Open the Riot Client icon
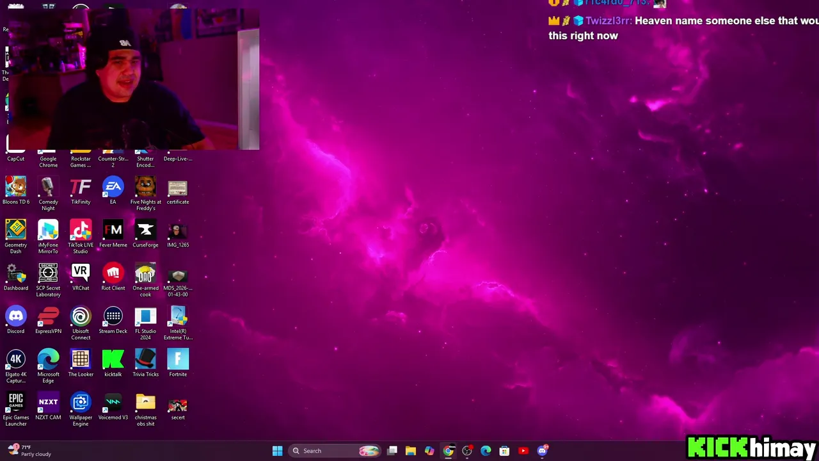819x461 pixels. (x=113, y=277)
